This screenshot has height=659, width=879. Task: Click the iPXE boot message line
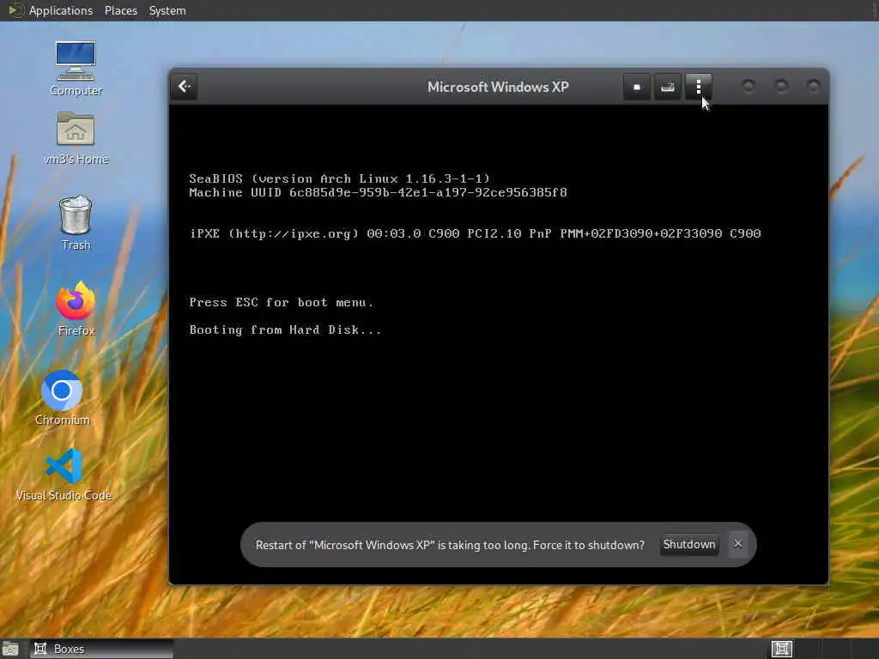tap(476, 233)
